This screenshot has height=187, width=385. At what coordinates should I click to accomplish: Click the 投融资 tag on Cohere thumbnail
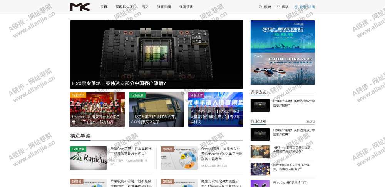point(167,149)
